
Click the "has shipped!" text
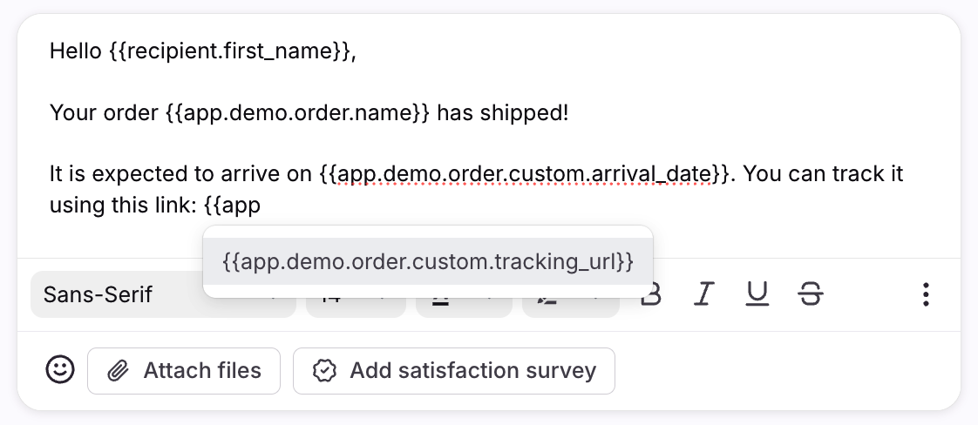coord(503,112)
